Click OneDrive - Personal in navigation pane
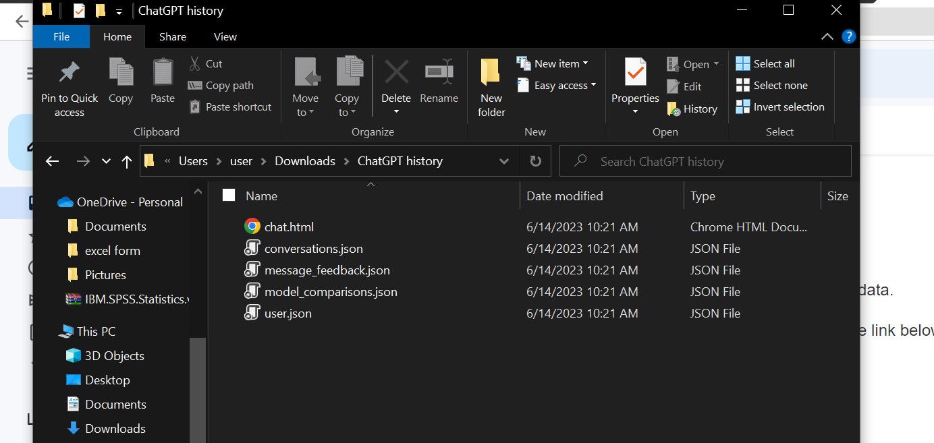Viewport: 934px width, 443px height. (121, 202)
